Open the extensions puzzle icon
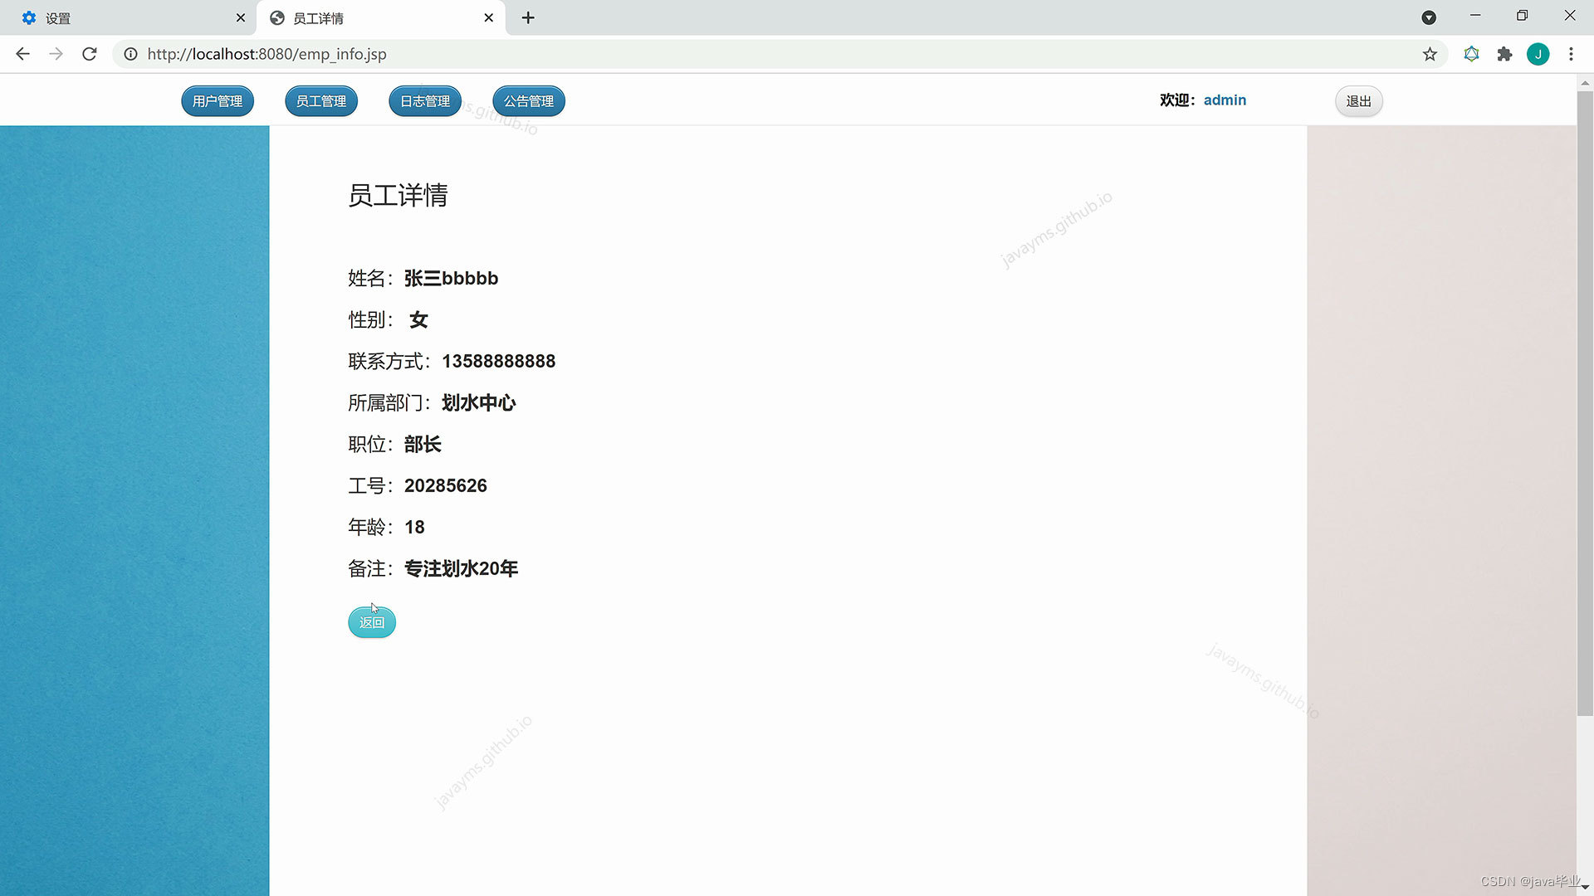 (x=1504, y=54)
